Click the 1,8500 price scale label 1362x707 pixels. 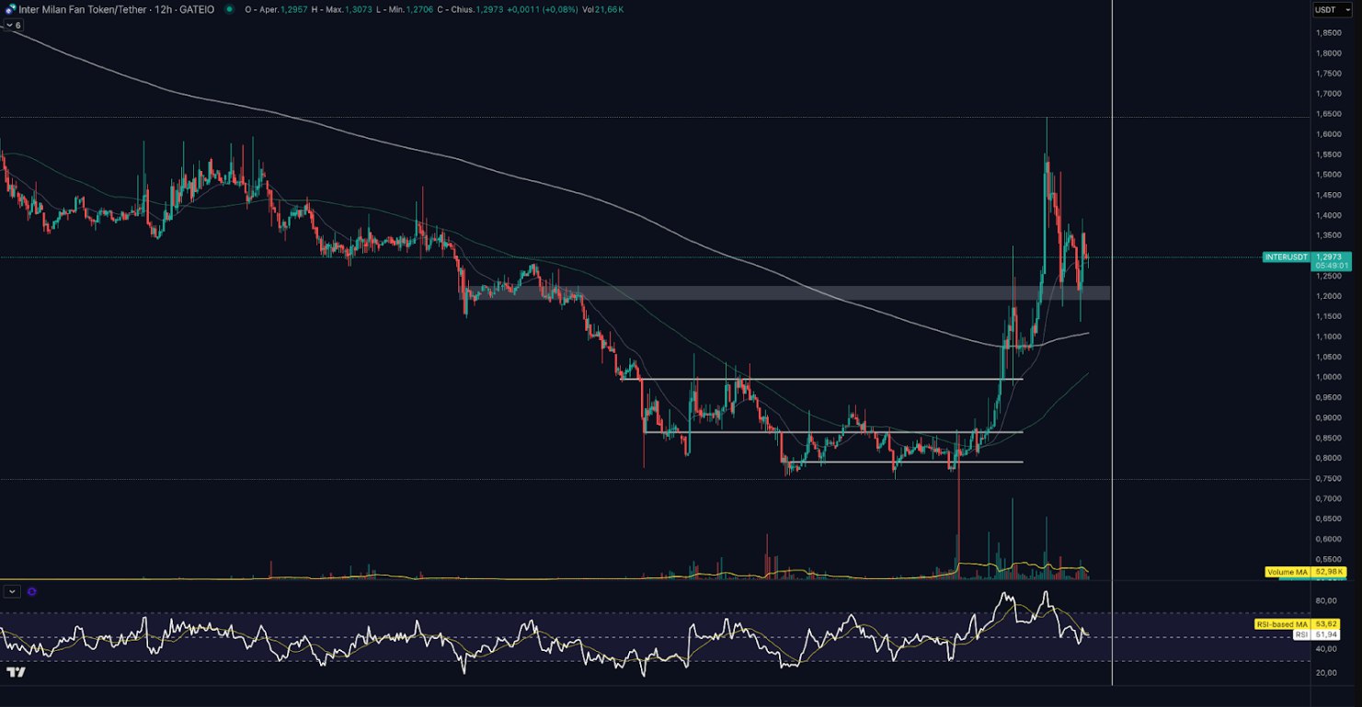[1328, 32]
